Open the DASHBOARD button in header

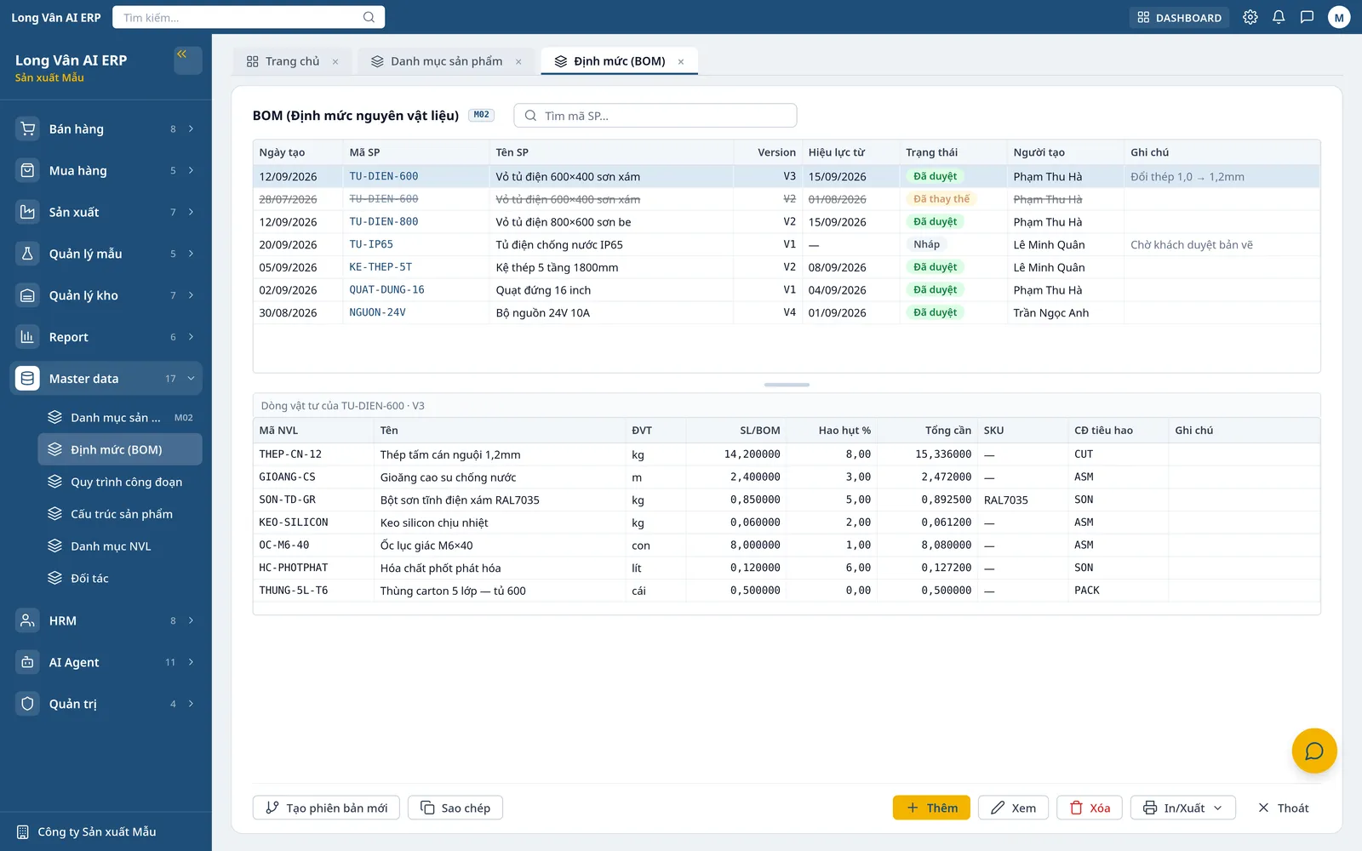(x=1179, y=17)
